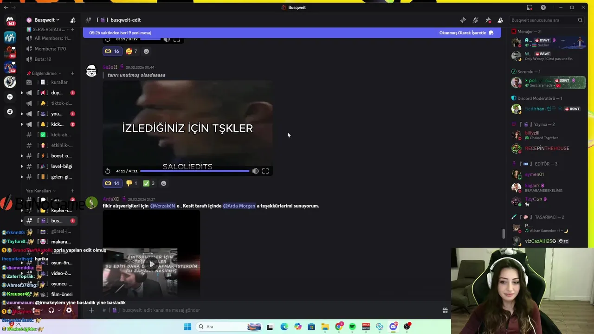Image resolution: width=594 pixels, height=334 pixels.
Task: Open OBS from the taskbar
Action: click(407, 327)
